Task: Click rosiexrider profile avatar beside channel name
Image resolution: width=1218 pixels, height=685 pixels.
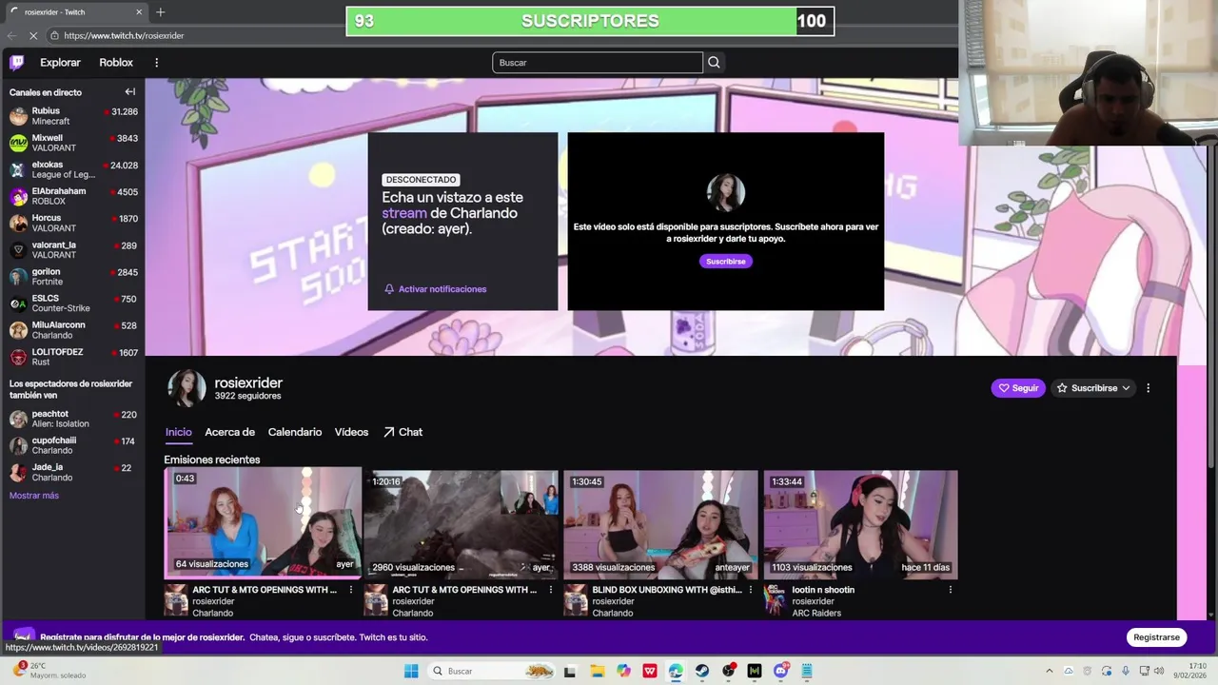Action: (187, 388)
